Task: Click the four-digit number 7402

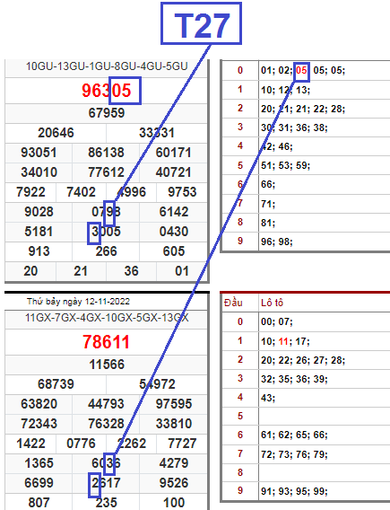Action: click(82, 192)
